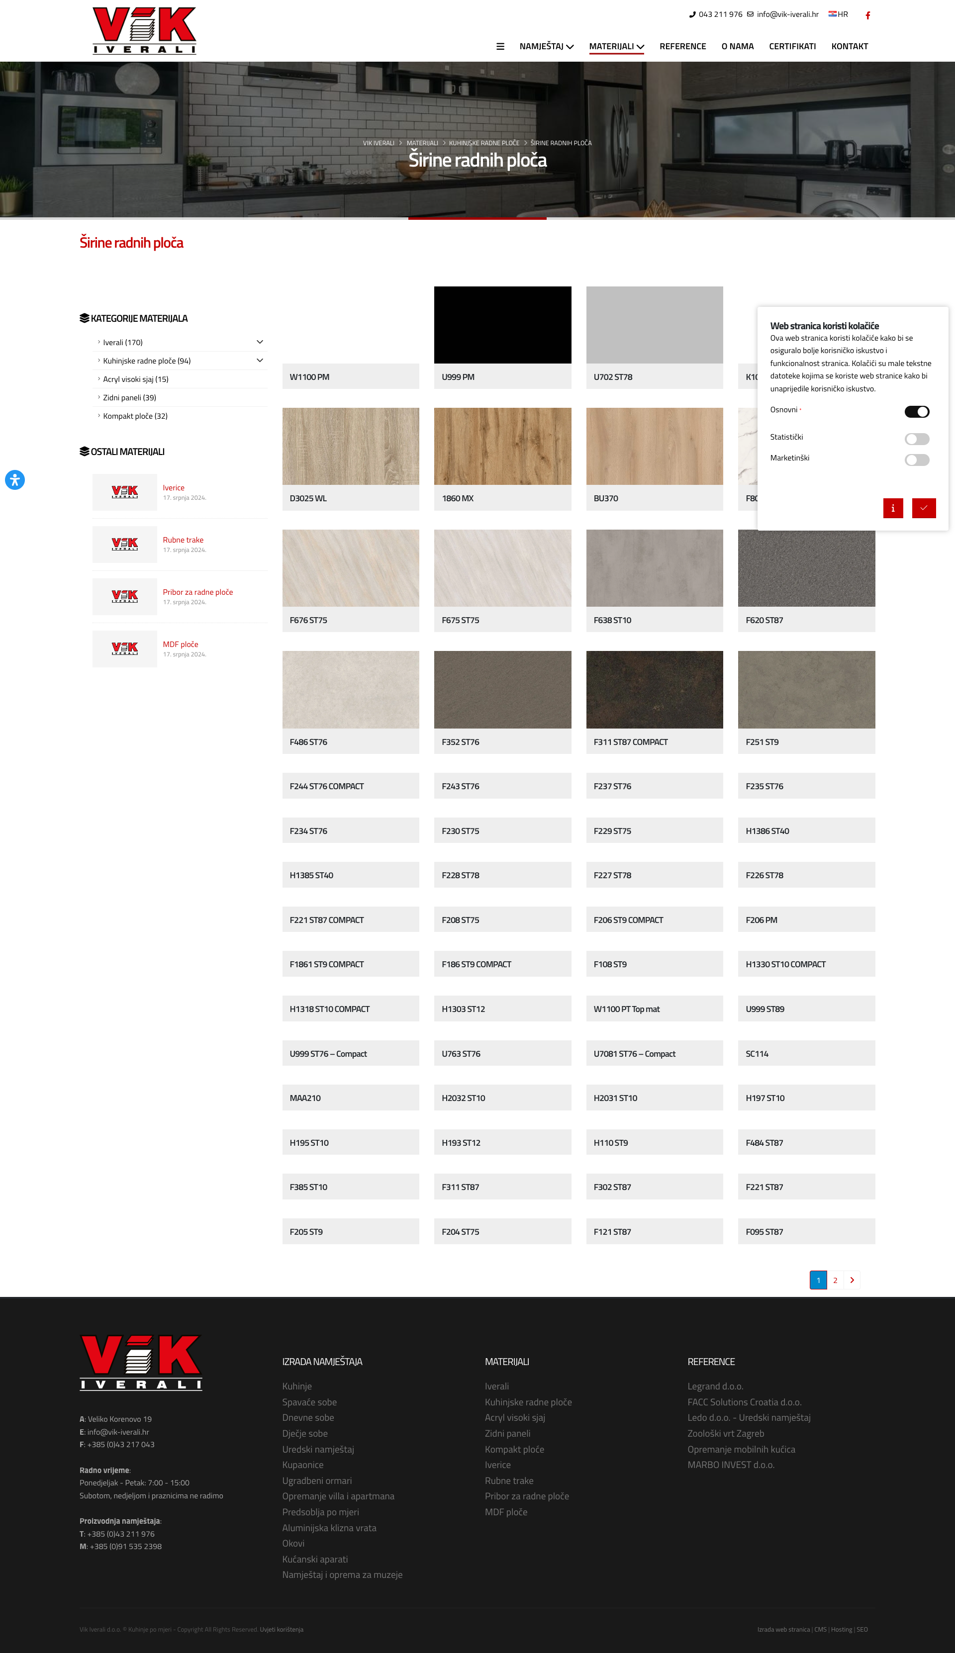Click the VIK Iverali header logo
The image size is (955, 1653).
[144, 31]
